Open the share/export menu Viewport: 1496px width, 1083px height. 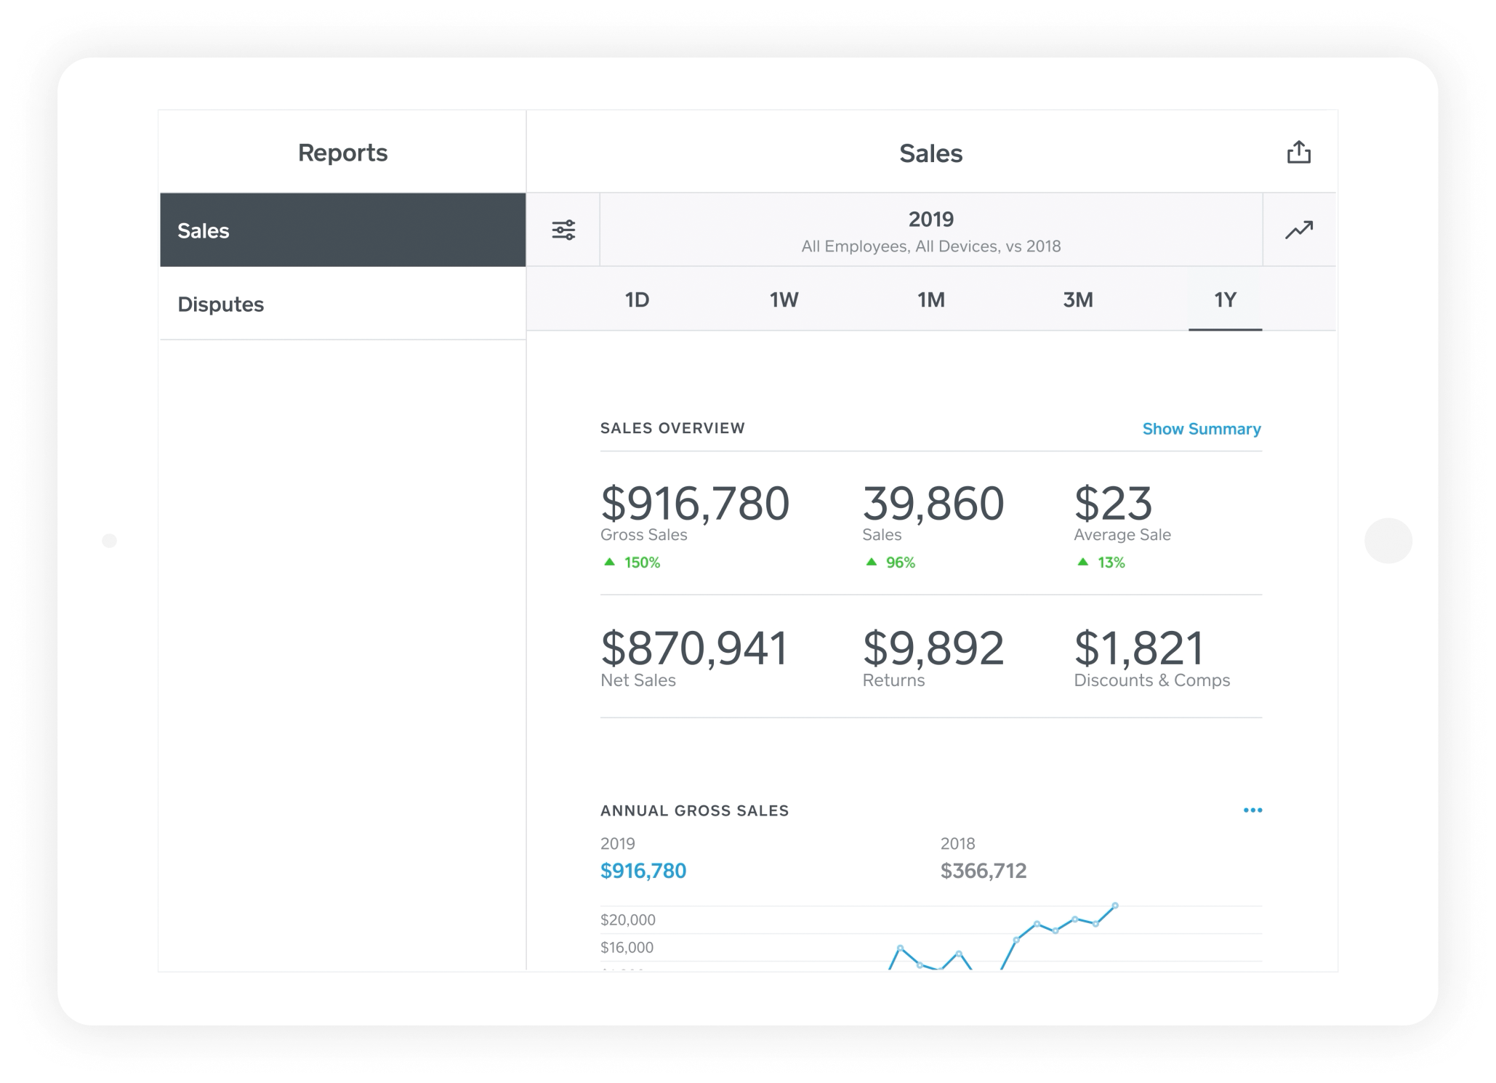click(x=1299, y=152)
